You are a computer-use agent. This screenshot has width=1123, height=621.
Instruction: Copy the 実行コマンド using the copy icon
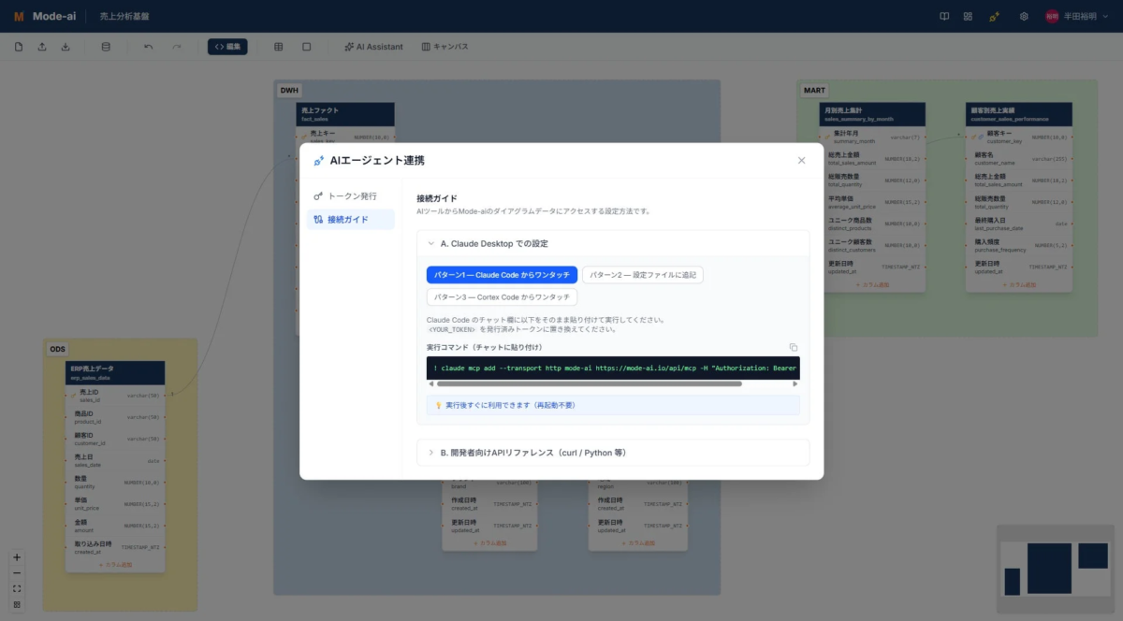tap(793, 346)
